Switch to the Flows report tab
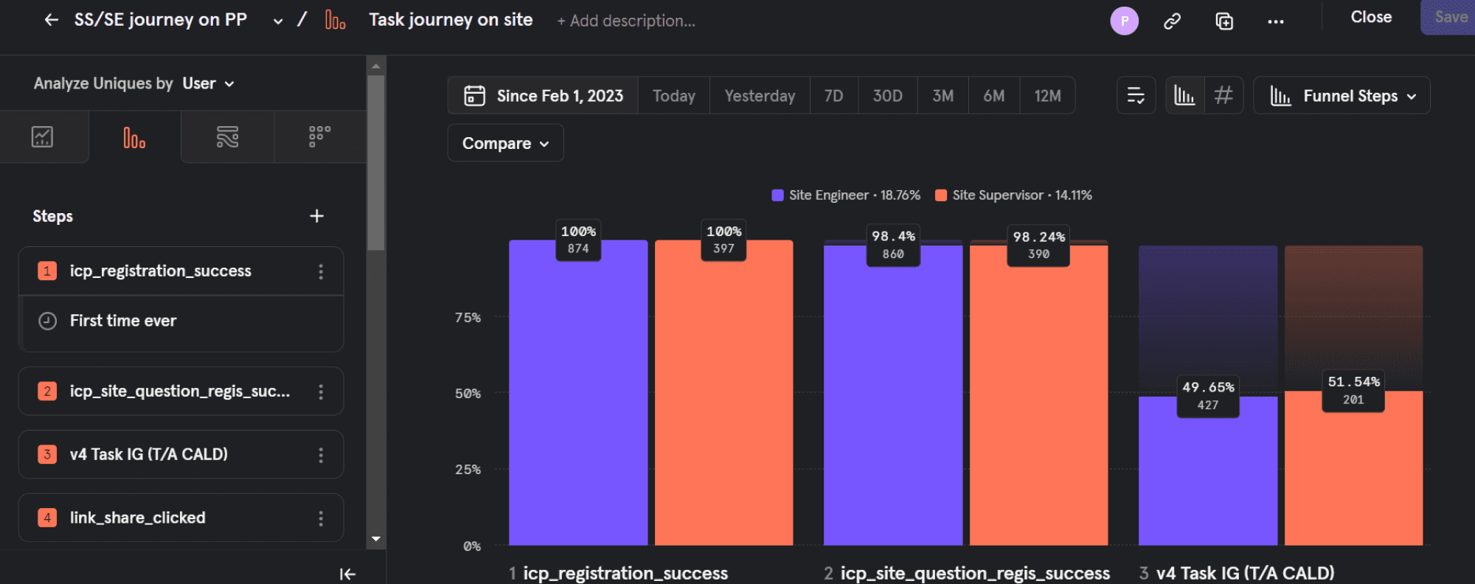 point(227,137)
